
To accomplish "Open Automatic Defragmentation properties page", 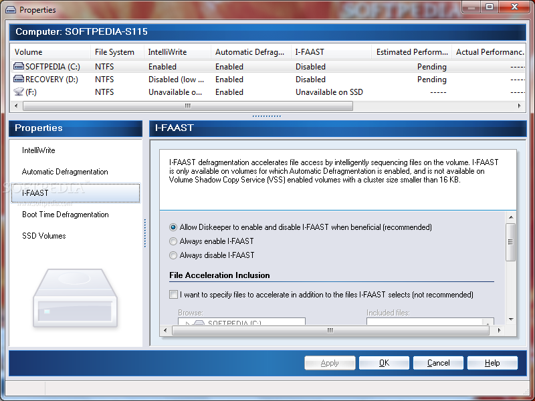I will tap(65, 172).
